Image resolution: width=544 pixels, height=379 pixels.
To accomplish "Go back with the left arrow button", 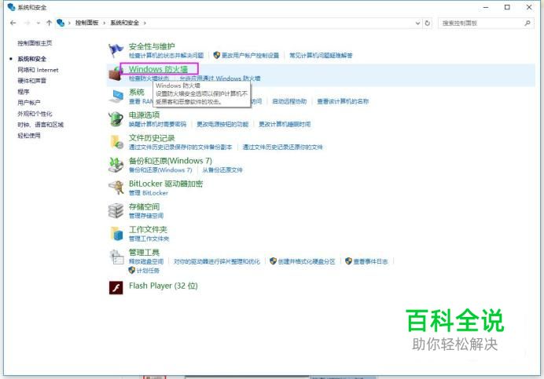I will (13, 23).
